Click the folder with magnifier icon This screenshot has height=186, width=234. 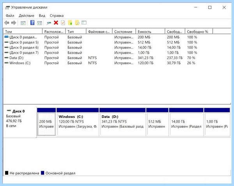(x=77, y=23)
